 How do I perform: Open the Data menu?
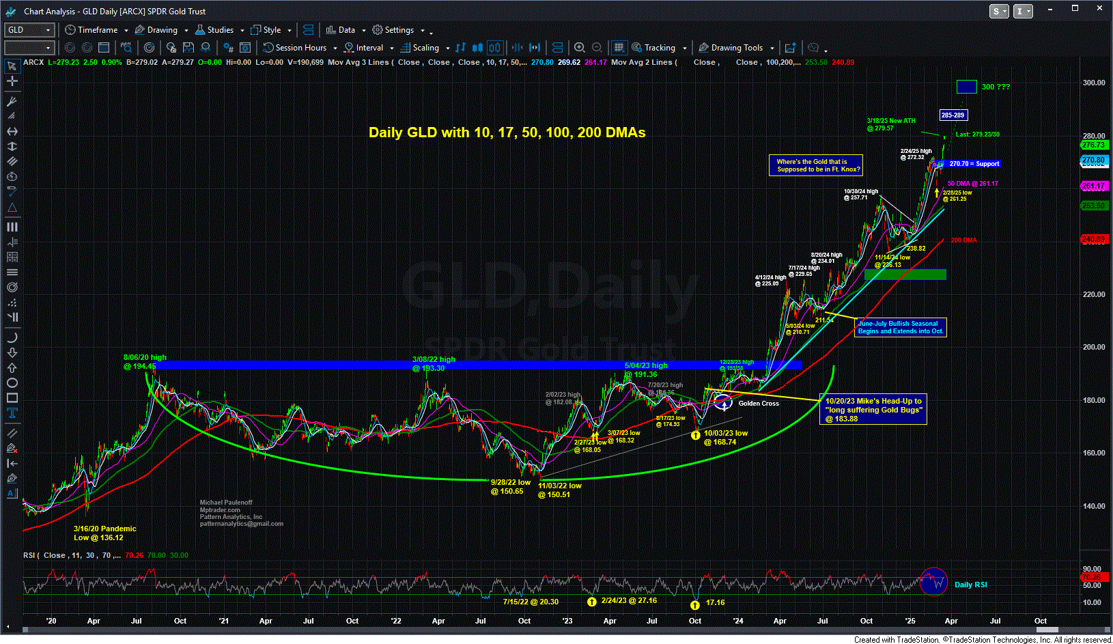pyautogui.click(x=341, y=30)
